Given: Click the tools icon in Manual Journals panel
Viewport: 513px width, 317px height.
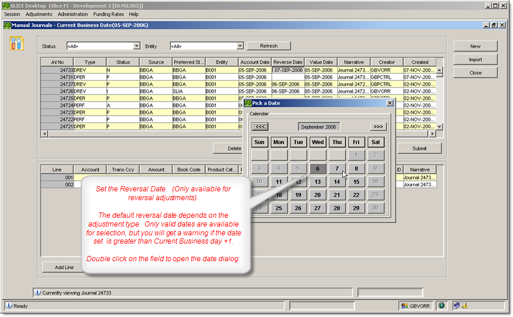Looking at the screenshot, I should [x=17, y=43].
